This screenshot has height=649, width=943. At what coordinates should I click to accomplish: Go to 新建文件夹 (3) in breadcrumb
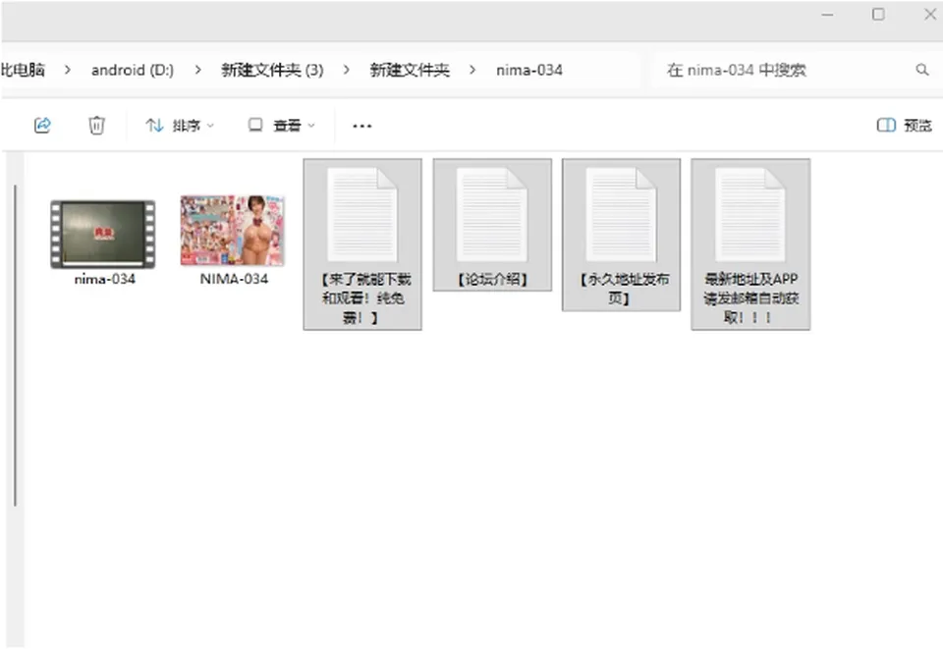pyautogui.click(x=272, y=70)
